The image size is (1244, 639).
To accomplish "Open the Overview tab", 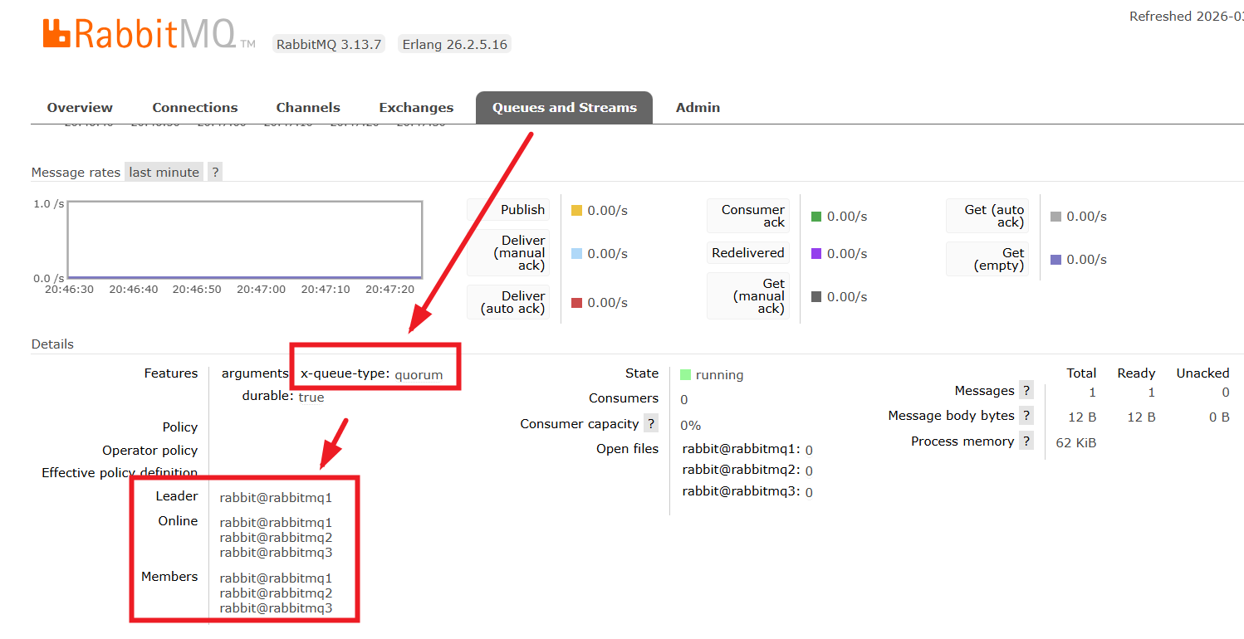I will tap(80, 108).
